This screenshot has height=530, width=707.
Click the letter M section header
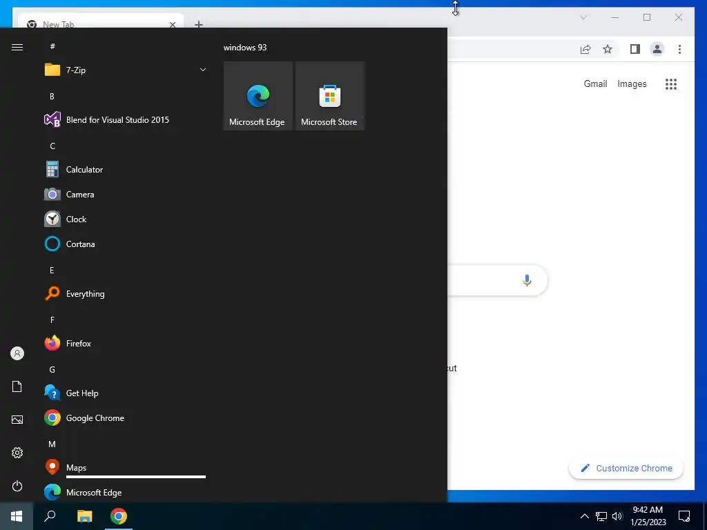tap(52, 444)
